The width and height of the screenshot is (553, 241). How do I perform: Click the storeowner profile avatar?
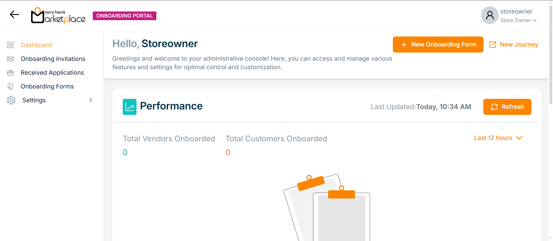coord(490,15)
